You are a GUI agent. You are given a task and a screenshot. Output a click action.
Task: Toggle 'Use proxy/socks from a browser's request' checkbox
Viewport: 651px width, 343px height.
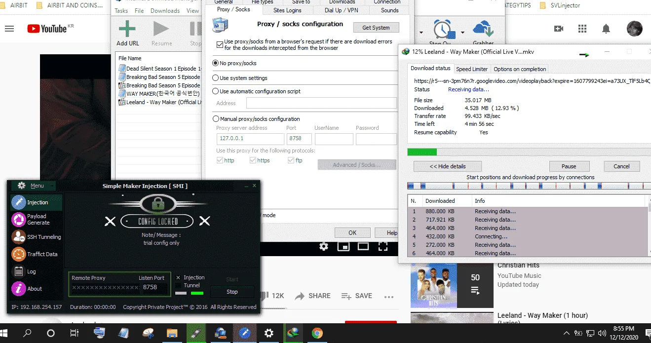pyautogui.click(x=220, y=45)
